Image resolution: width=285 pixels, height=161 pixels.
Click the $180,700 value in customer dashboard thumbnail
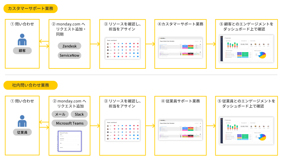click(x=244, y=44)
